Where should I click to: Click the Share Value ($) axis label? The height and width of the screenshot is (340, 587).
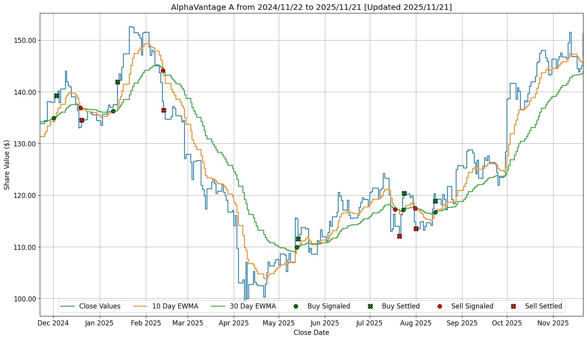7,164
